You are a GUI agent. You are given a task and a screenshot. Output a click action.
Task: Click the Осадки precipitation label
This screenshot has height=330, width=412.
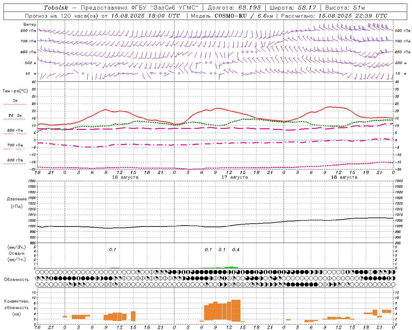(x=17, y=253)
